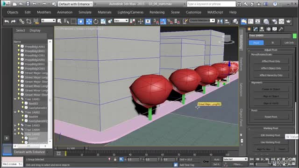Open the Layer Manager icon
The height and width of the screenshot is (168, 299).
235,21
